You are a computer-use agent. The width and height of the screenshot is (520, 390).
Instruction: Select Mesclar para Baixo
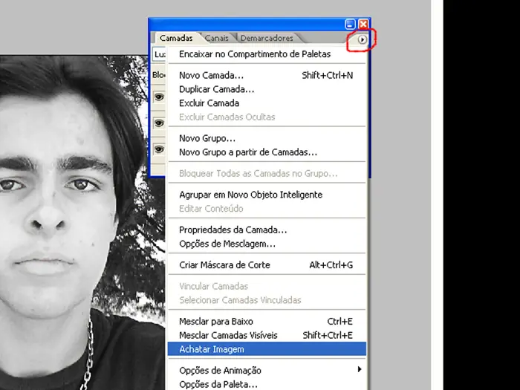(x=216, y=322)
